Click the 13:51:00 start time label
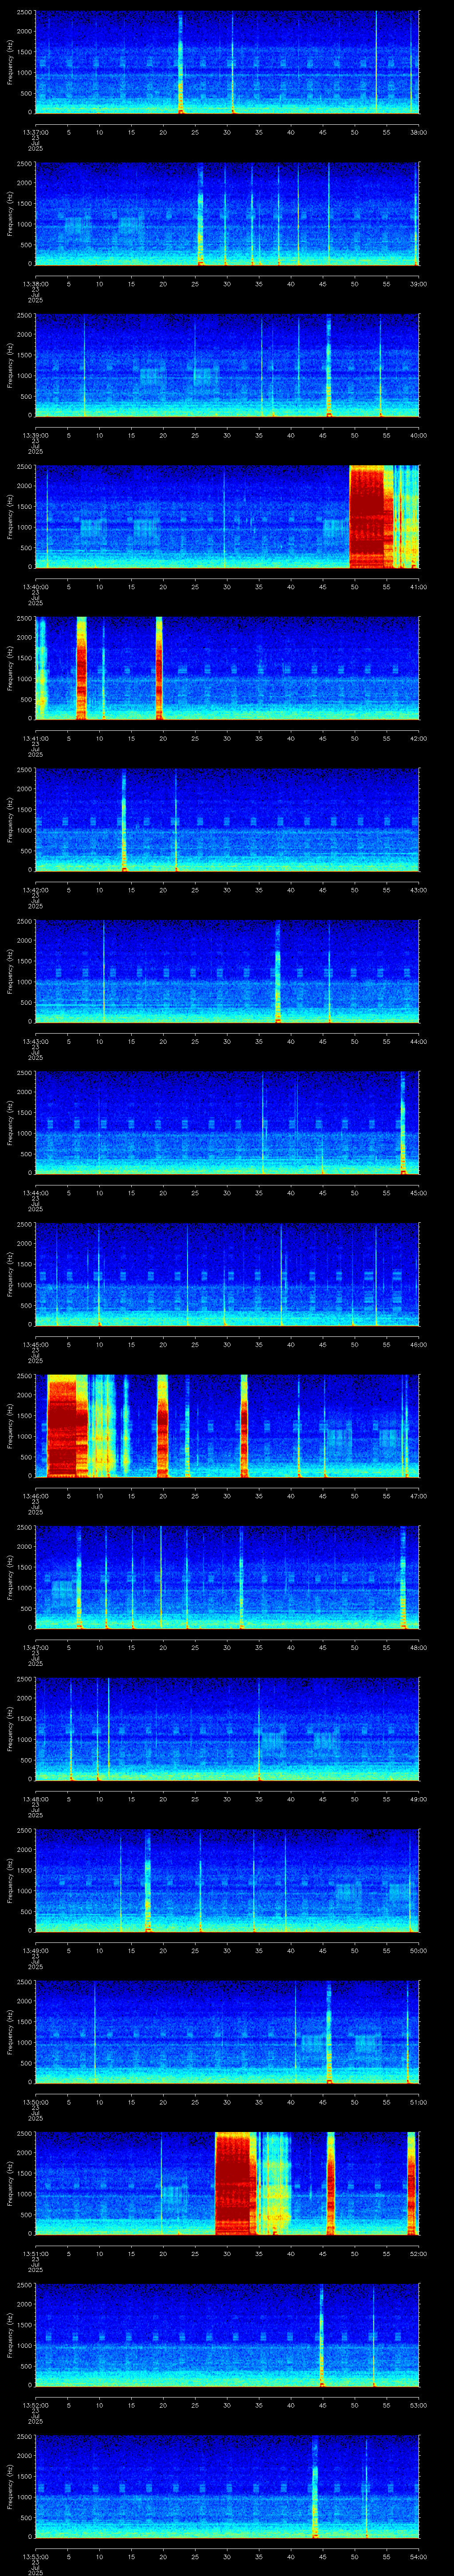The image size is (454, 2576). [35, 2253]
